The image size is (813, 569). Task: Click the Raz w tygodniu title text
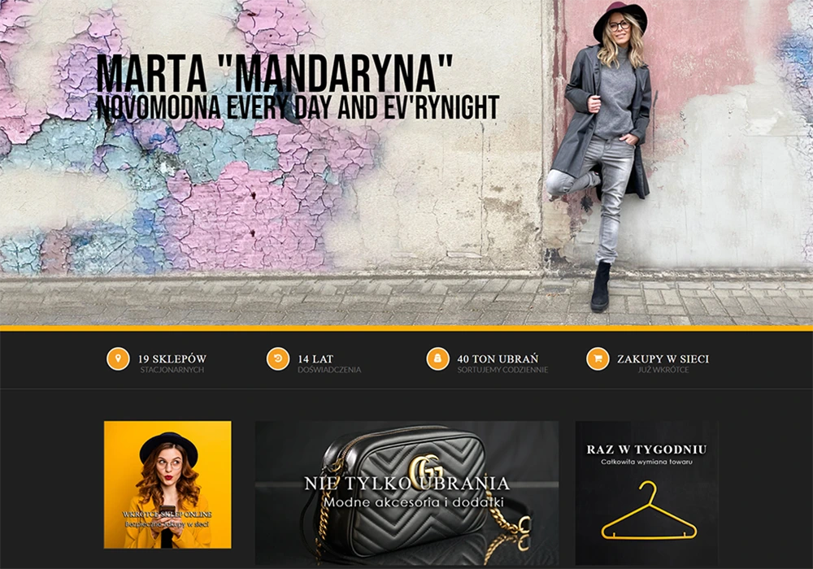(646, 450)
